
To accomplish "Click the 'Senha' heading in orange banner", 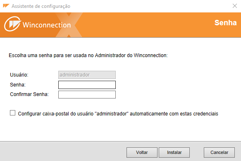I will tap(225, 23).
